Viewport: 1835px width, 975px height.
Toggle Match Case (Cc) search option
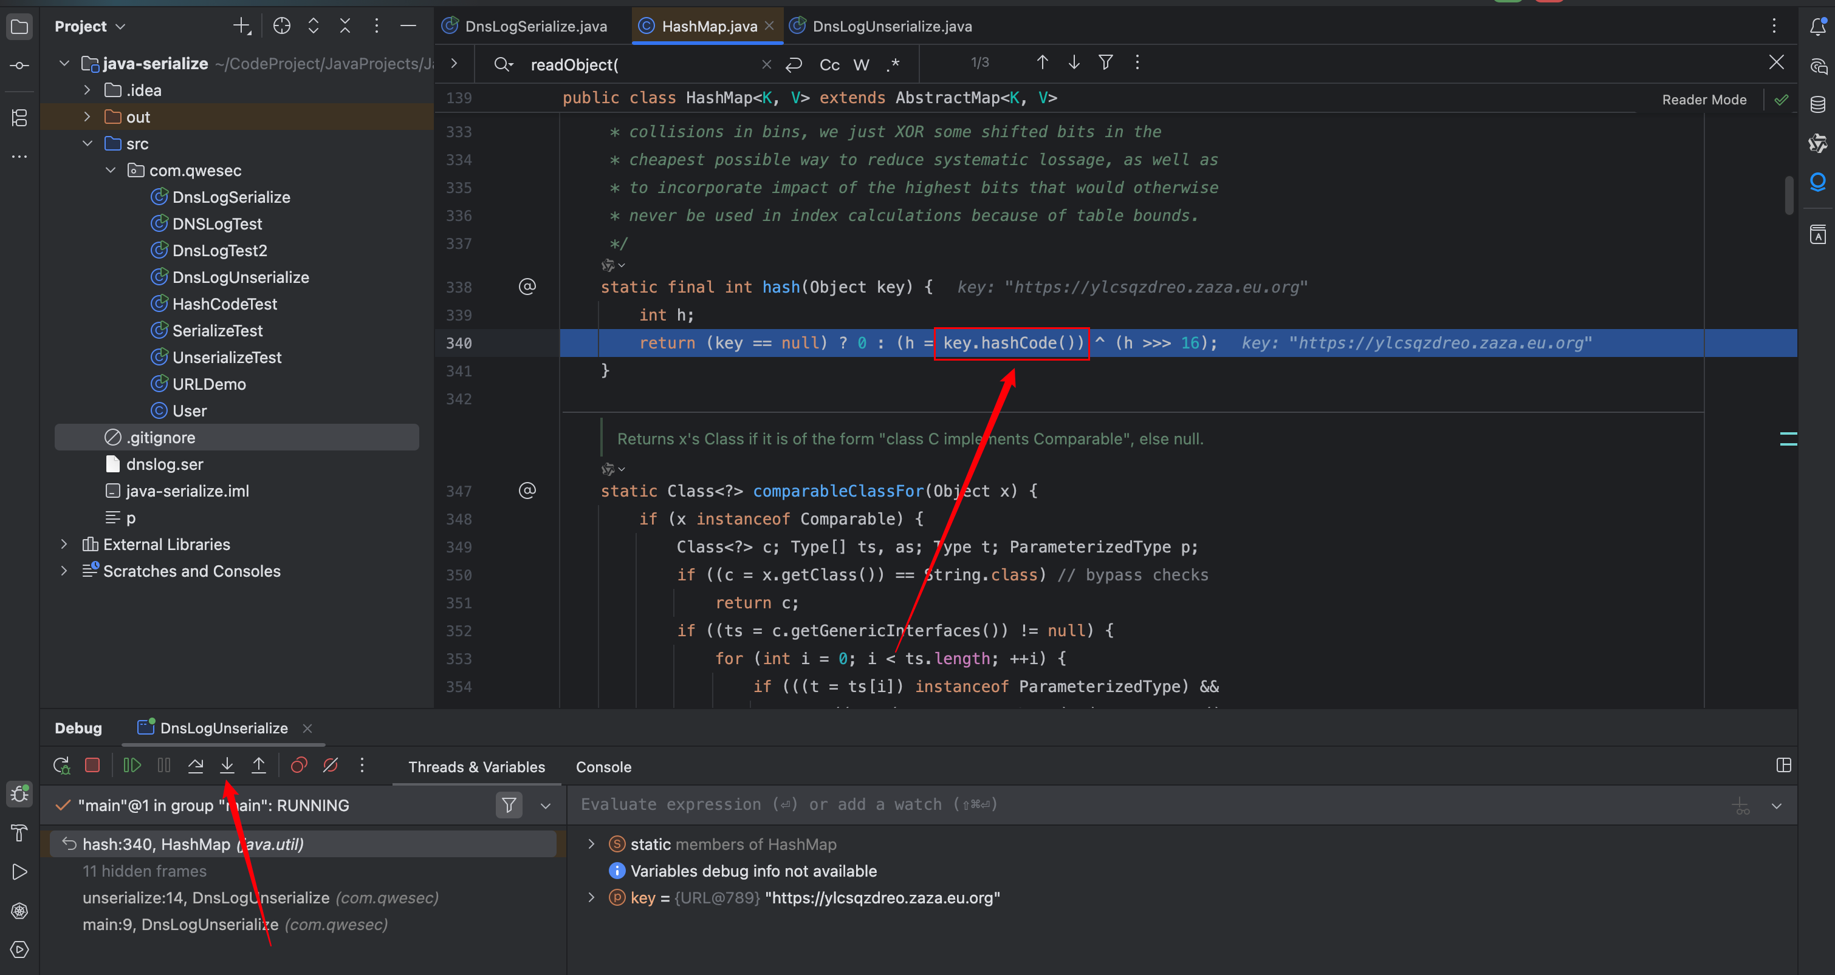829,65
